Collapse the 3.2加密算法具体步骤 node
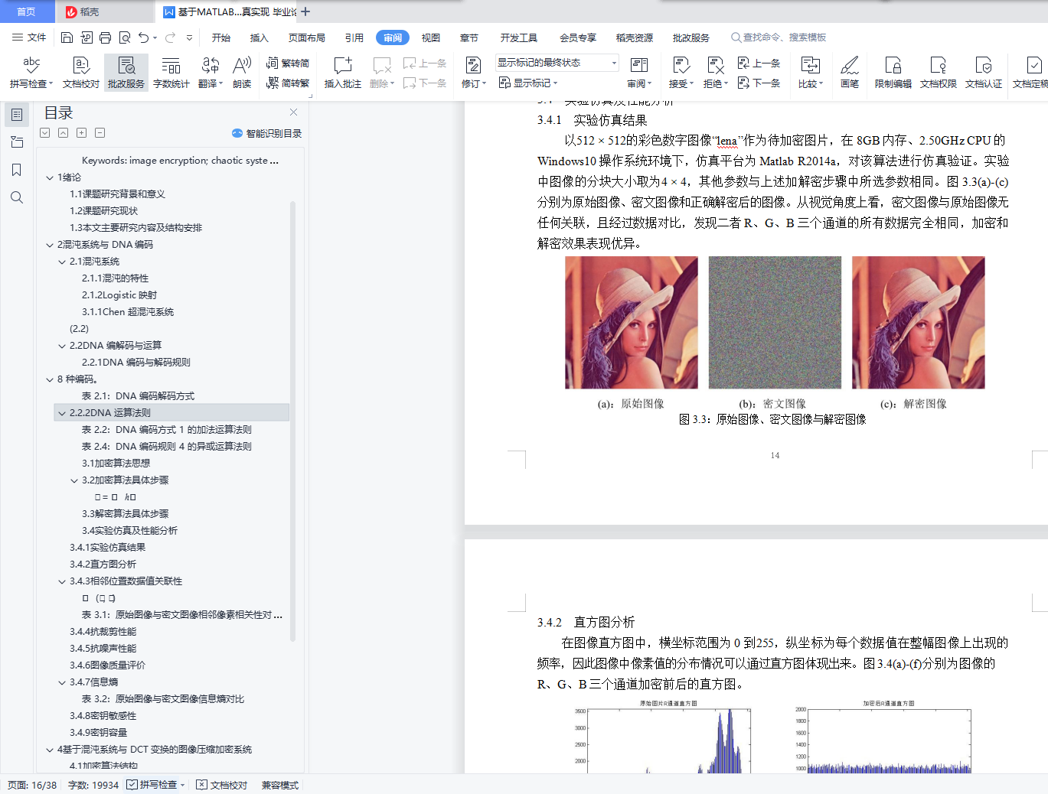The image size is (1048, 794). coord(74,480)
